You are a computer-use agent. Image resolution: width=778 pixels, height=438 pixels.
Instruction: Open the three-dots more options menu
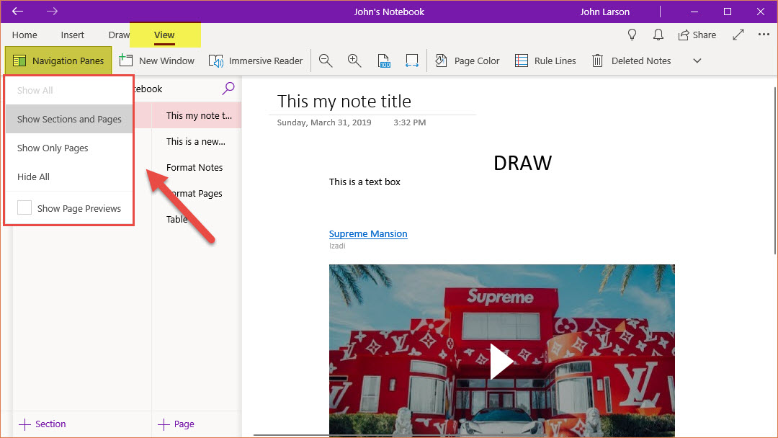pos(764,35)
